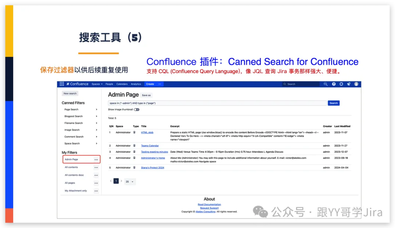Image resolution: width=395 pixels, height=228 pixels.
Task: Open the Request Support link
Action: tap(209, 208)
